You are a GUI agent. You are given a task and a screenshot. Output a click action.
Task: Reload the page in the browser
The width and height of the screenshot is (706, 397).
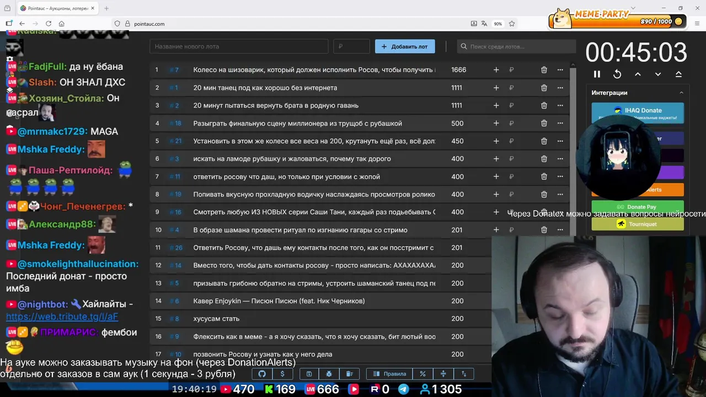tap(49, 24)
